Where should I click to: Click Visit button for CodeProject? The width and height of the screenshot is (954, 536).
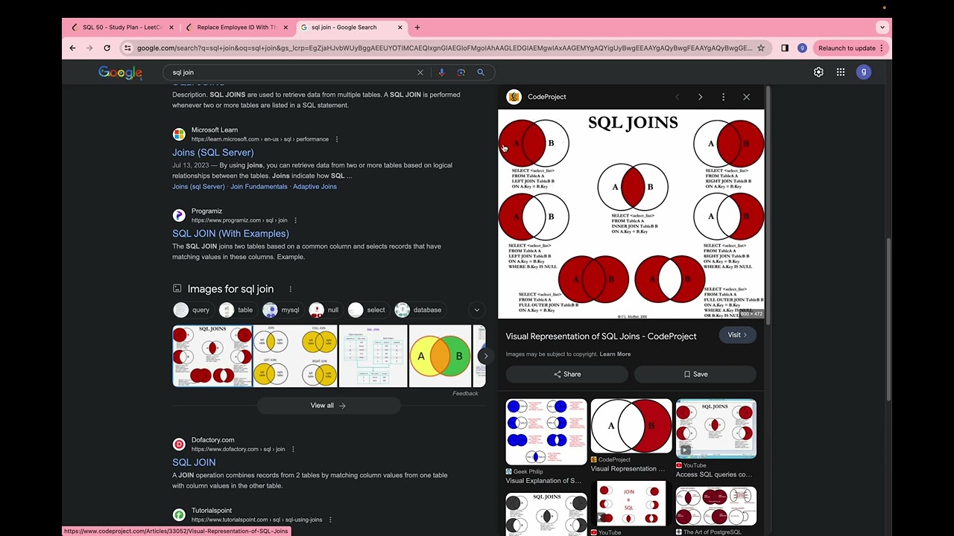737,335
